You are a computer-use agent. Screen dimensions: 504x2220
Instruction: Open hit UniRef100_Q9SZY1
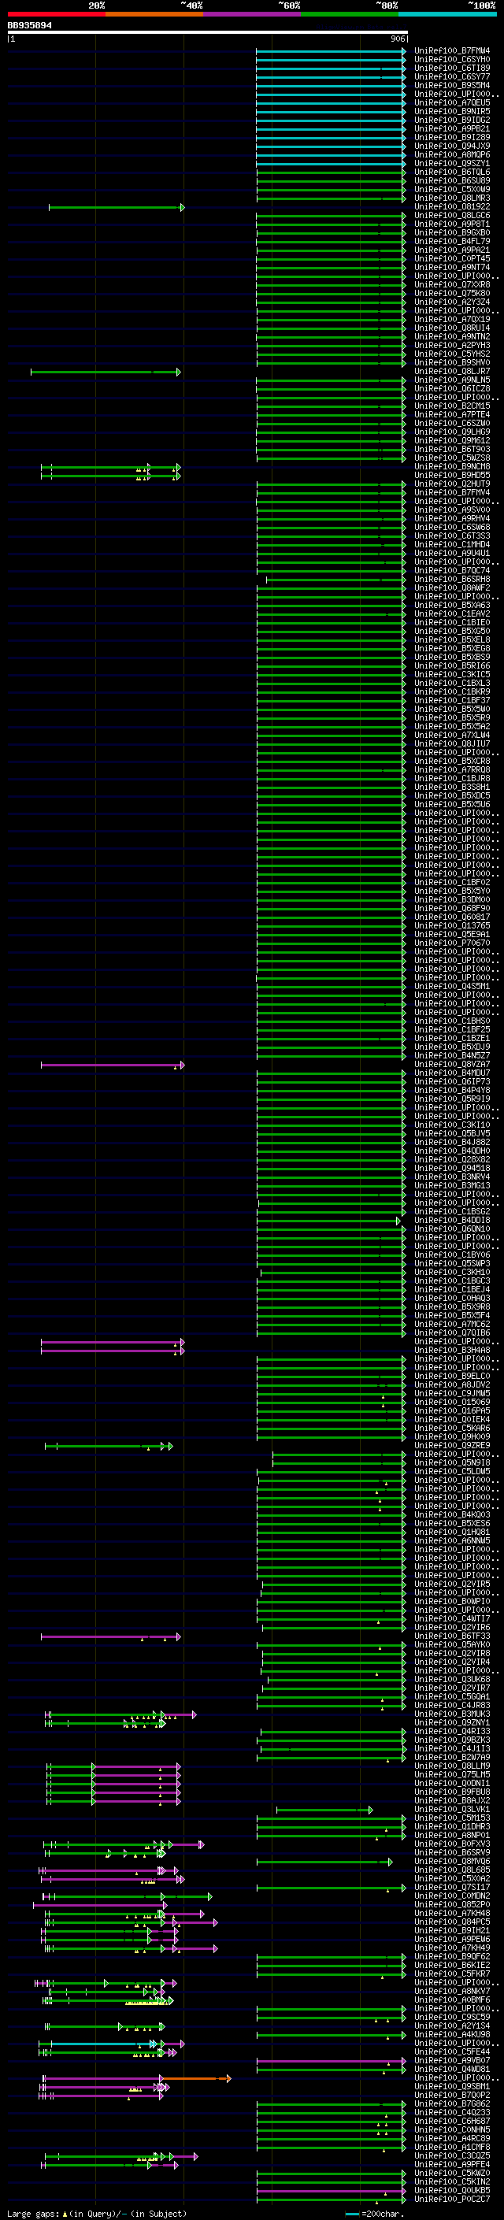[452, 164]
